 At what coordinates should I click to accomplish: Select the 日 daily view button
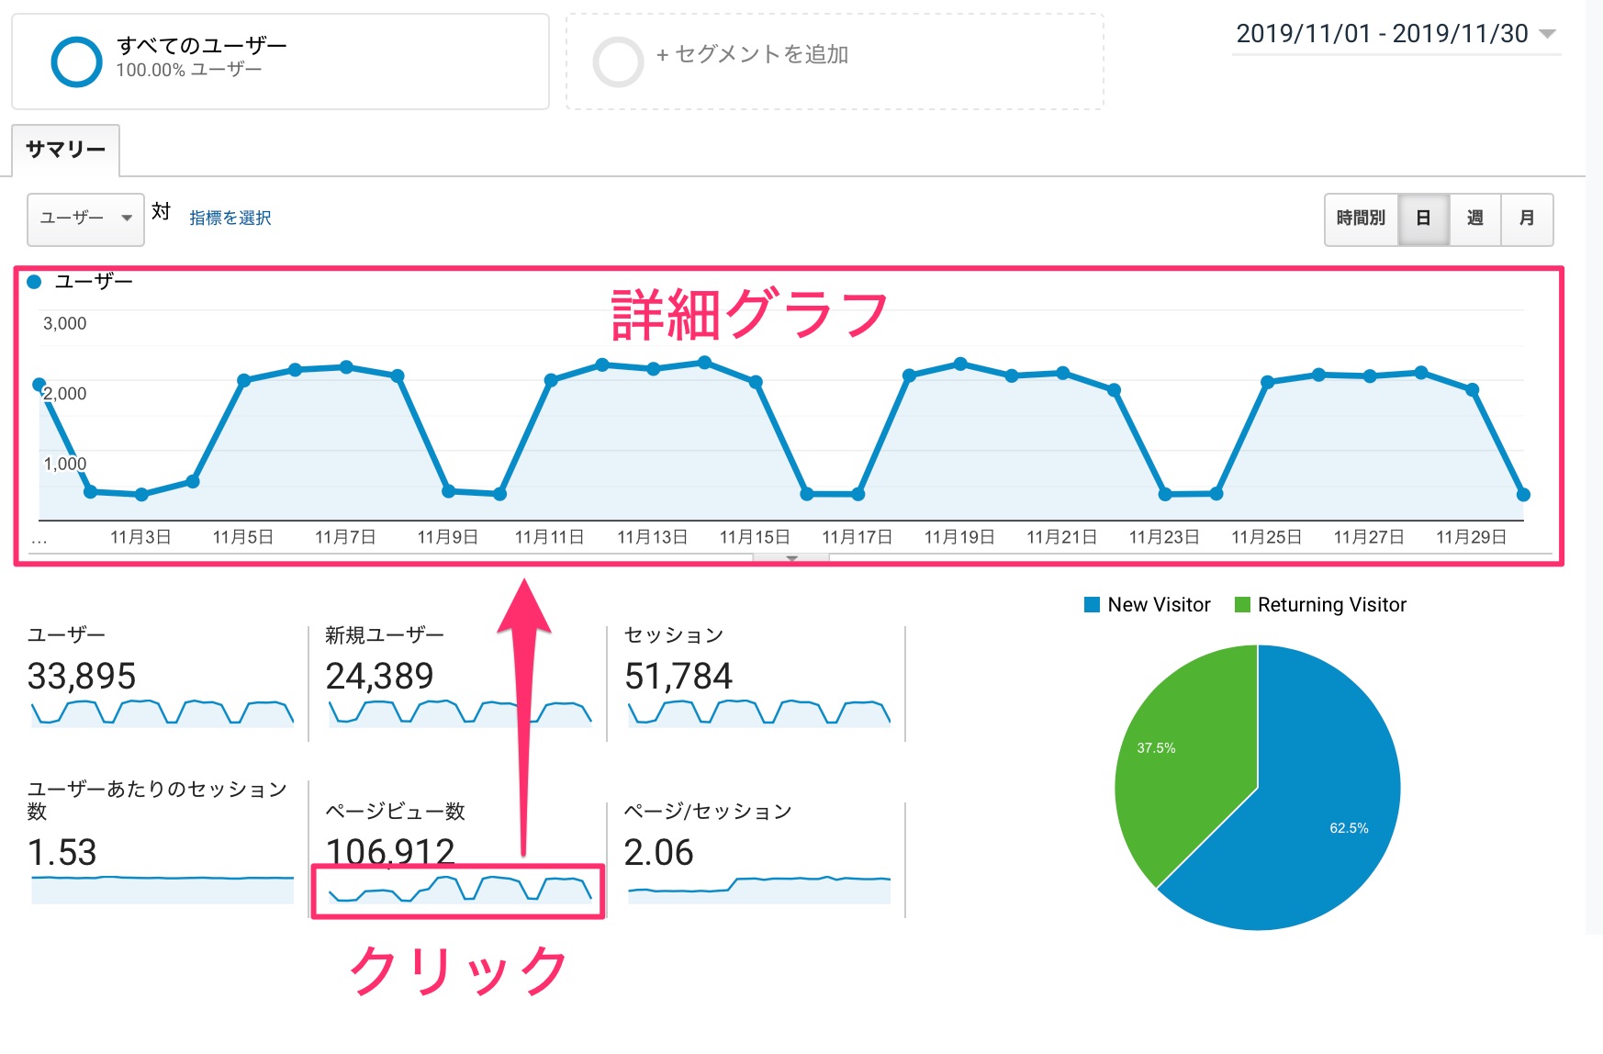point(1423,219)
